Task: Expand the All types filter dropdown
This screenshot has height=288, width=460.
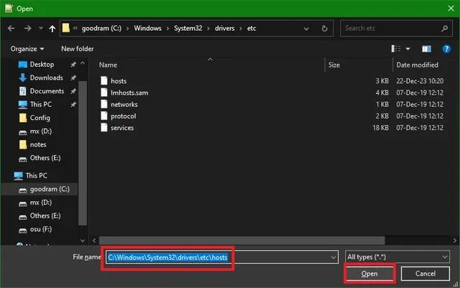Action: point(397,256)
